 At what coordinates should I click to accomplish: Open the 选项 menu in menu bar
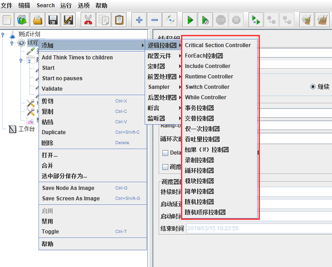[84, 6]
